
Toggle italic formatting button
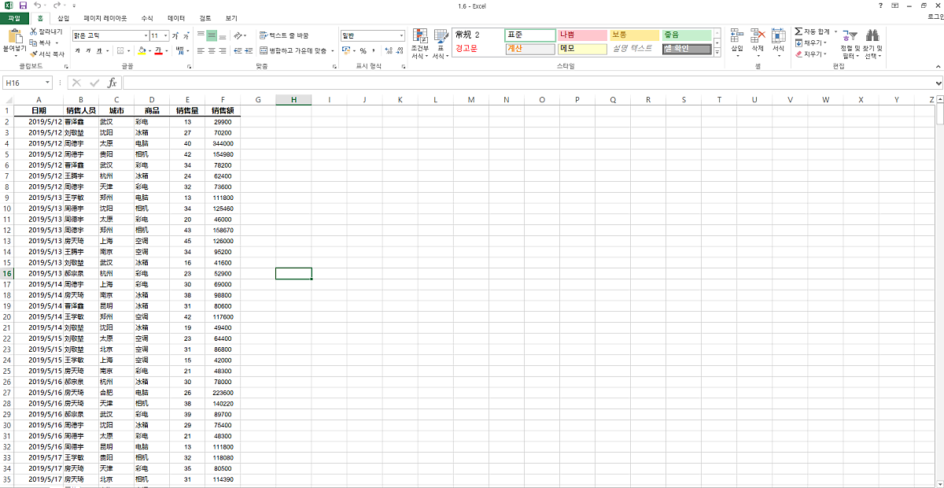tap(88, 50)
